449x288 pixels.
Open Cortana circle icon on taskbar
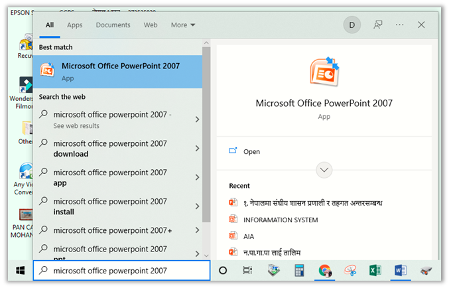coord(223,270)
